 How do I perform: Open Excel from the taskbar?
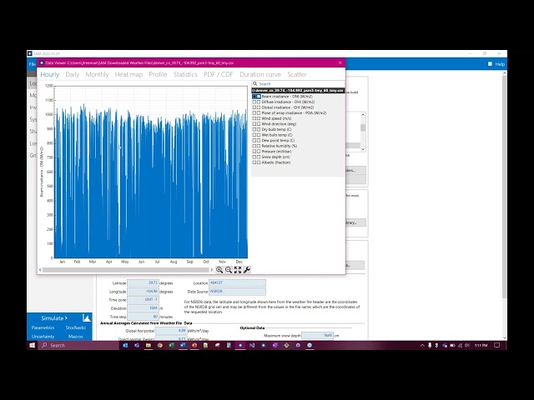(x=171, y=345)
